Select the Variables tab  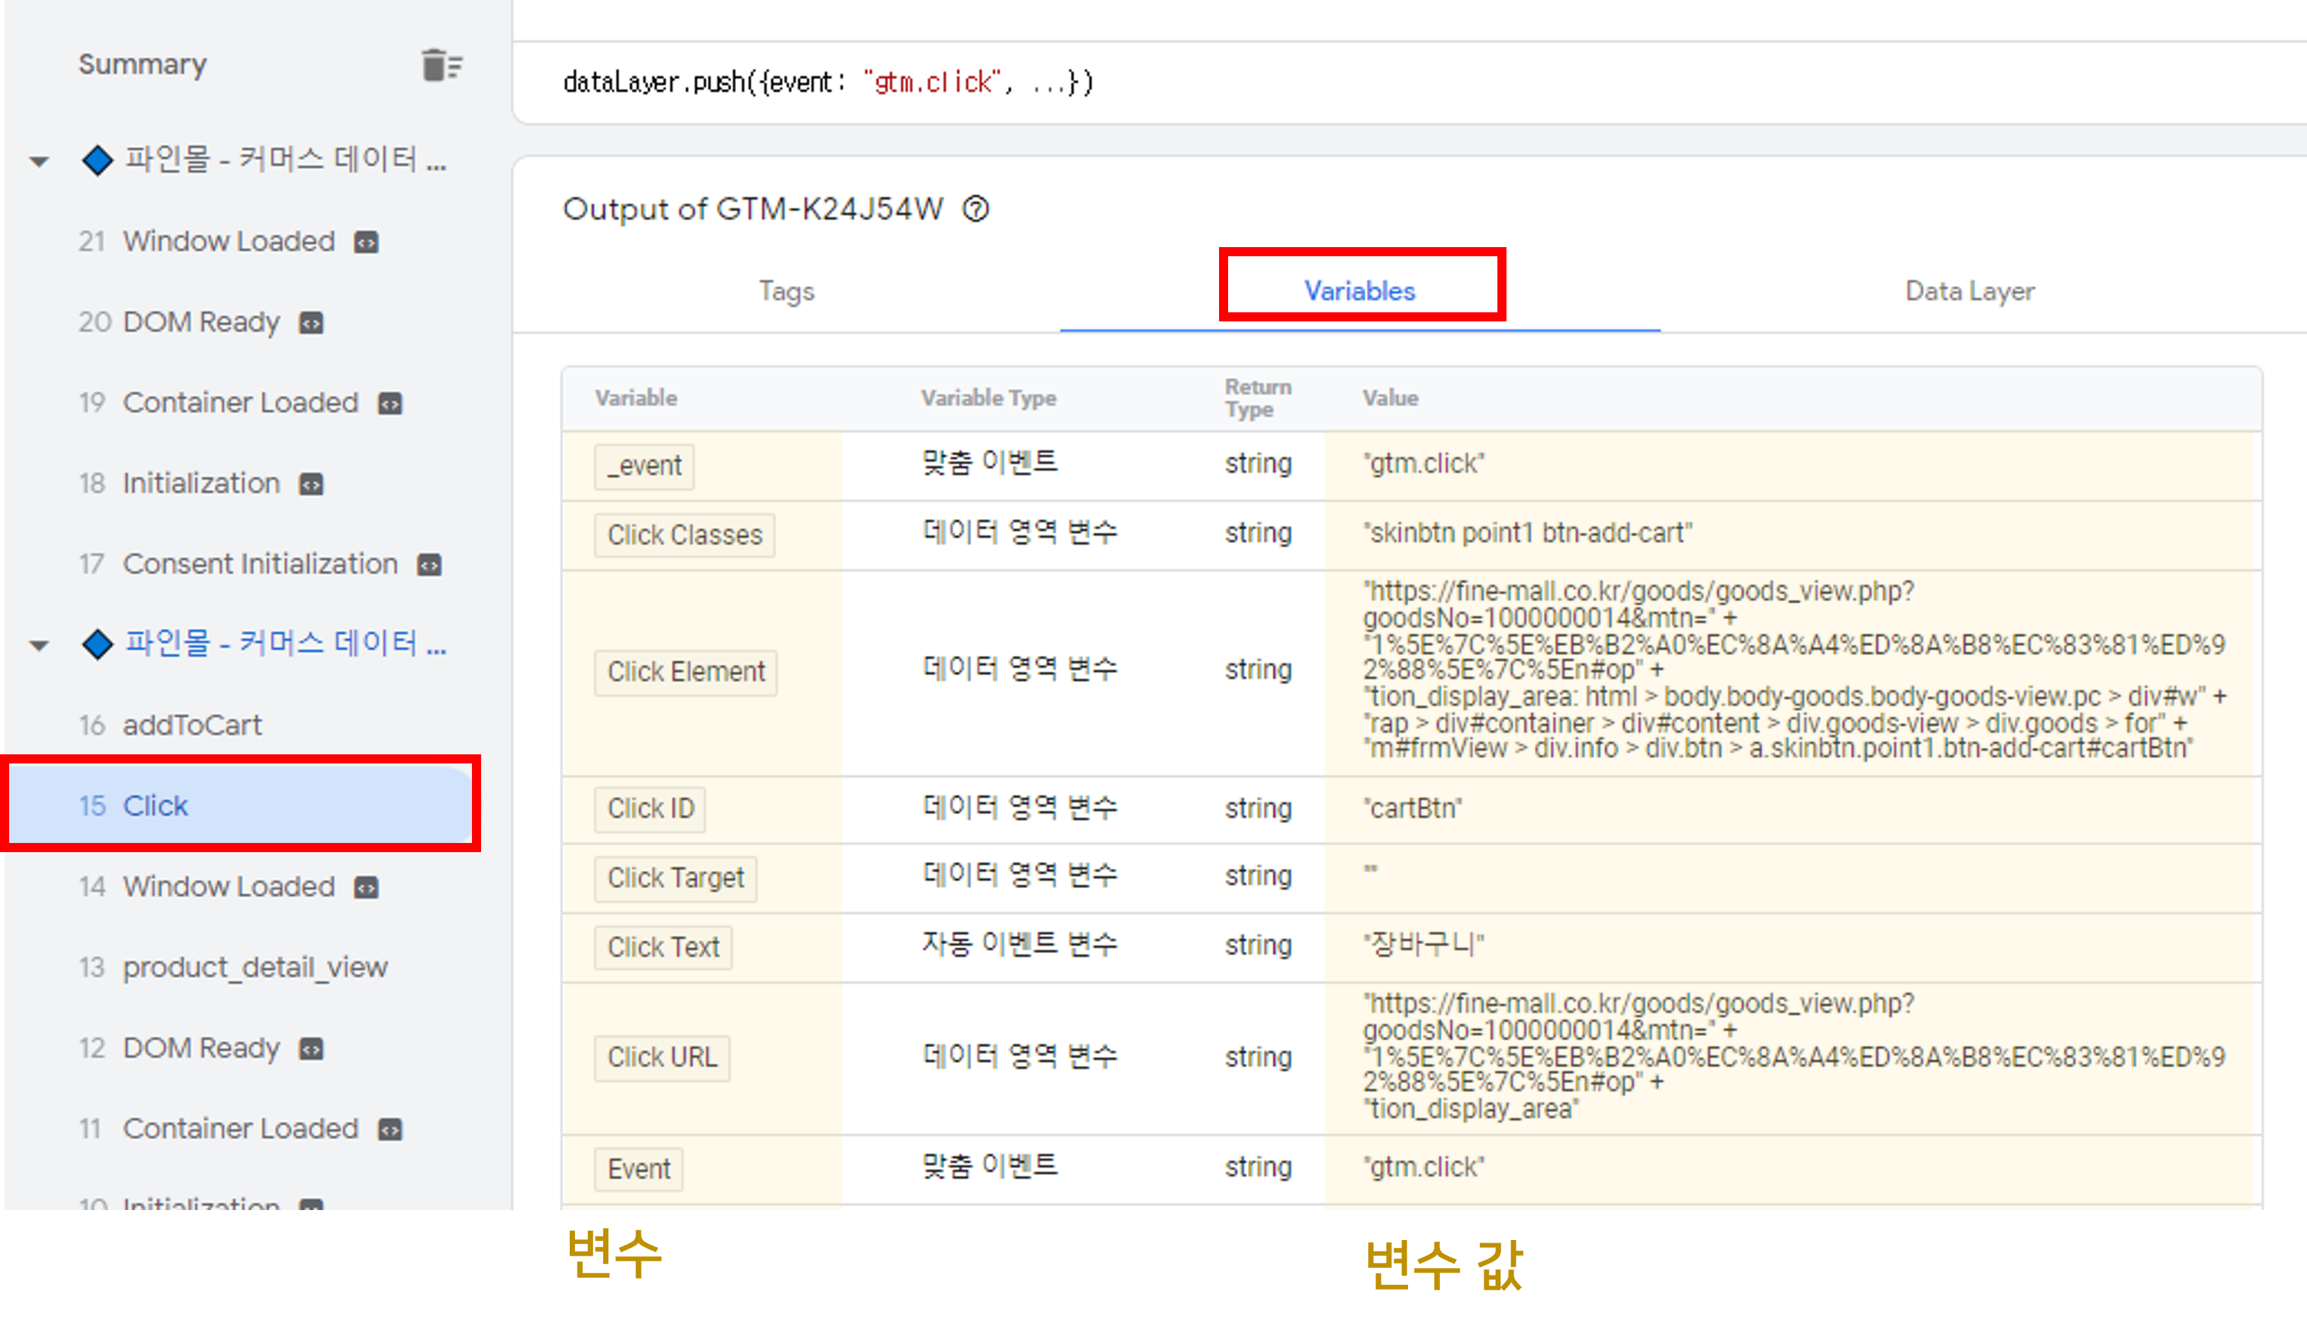pos(1359,291)
